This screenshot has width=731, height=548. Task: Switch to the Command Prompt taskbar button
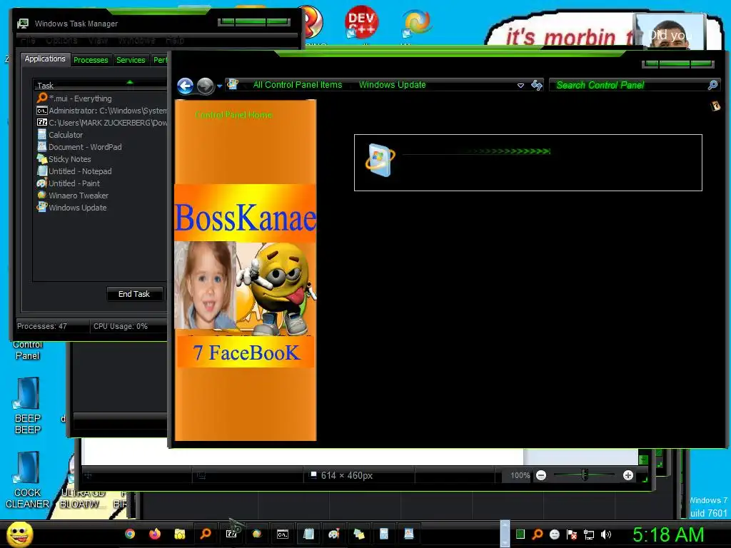(283, 534)
